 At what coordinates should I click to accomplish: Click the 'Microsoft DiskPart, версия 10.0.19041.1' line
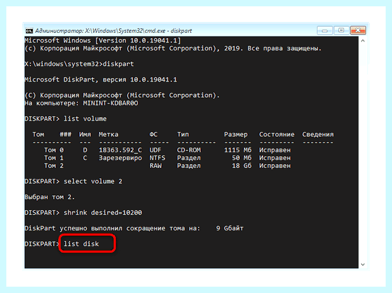pos(101,80)
